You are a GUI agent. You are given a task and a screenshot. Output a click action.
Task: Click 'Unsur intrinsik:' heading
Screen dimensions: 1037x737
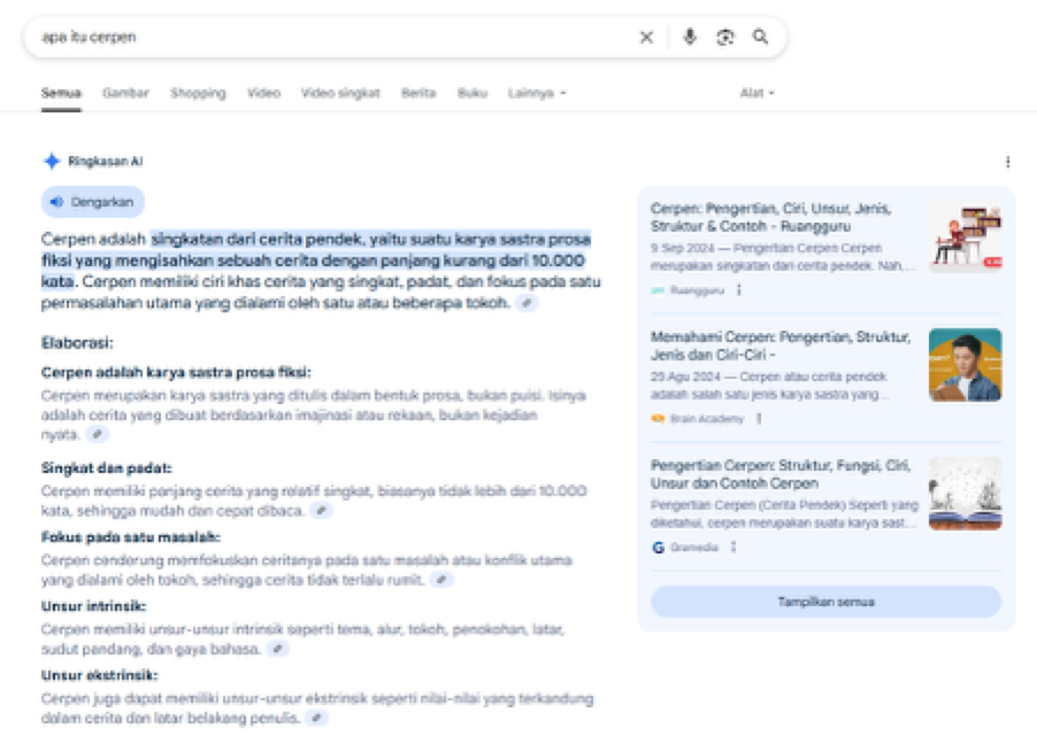coord(93,606)
